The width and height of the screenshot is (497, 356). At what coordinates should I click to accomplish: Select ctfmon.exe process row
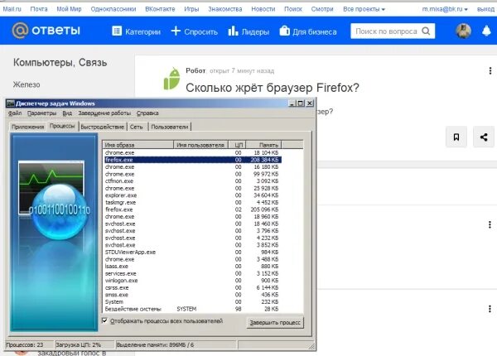[193, 181]
